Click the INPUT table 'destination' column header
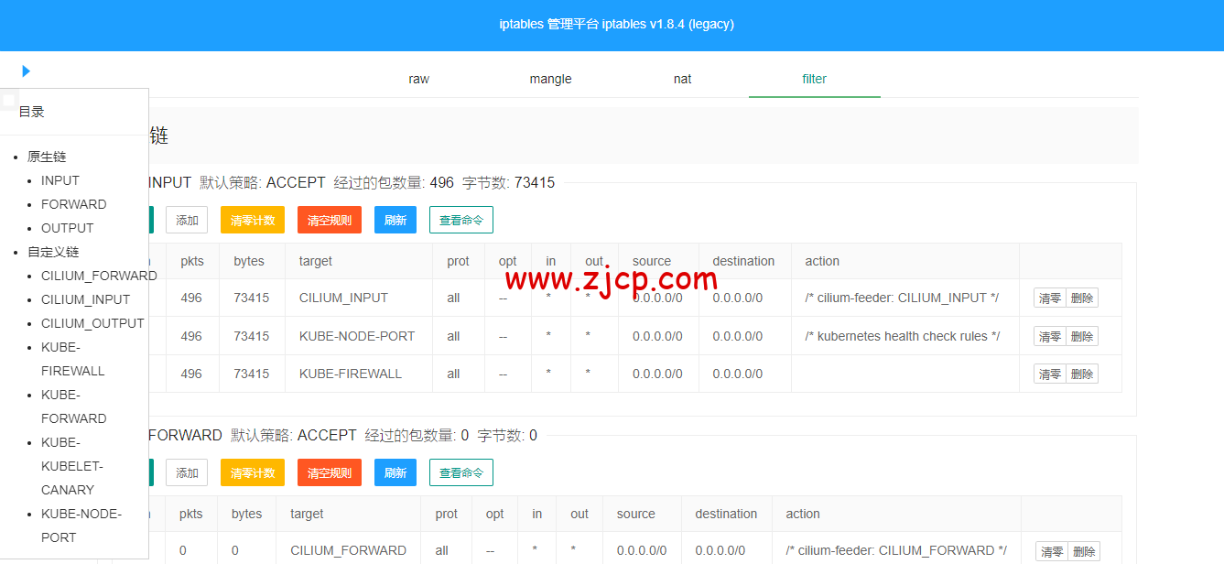Viewport: 1224px width, 564px height. [x=744, y=261]
